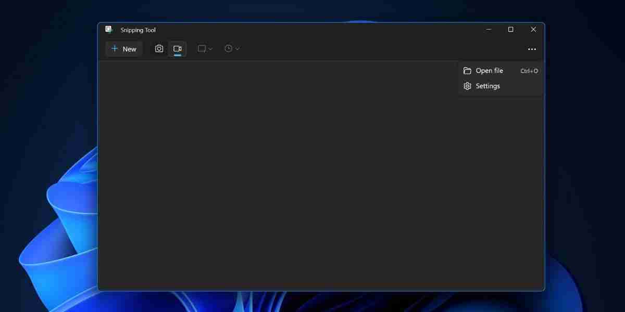Open Settings from the overflow menu
The image size is (625, 312).
[x=488, y=86]
